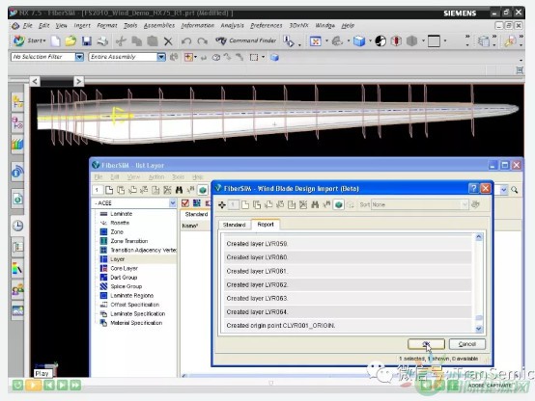Click the left scroll arrow above the viewport
Viewport: 535px width, 401px height.
click(35, 81)
